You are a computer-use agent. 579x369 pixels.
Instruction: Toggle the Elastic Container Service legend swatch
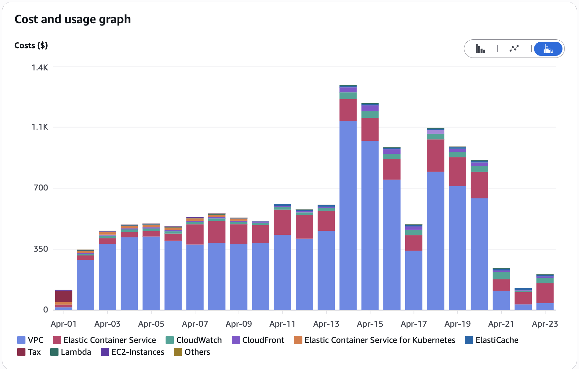tap(57, 340)
